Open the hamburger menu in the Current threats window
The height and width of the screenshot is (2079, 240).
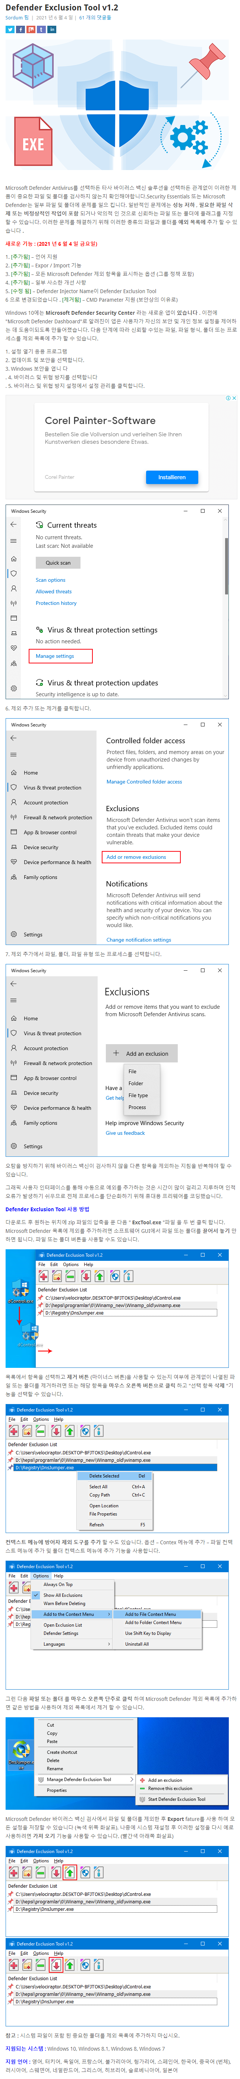pos(14,541)
